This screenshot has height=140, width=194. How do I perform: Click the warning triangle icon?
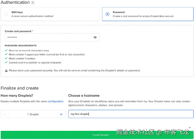(6, 71)
